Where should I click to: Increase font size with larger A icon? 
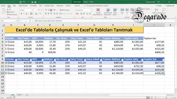pos(39,10)
